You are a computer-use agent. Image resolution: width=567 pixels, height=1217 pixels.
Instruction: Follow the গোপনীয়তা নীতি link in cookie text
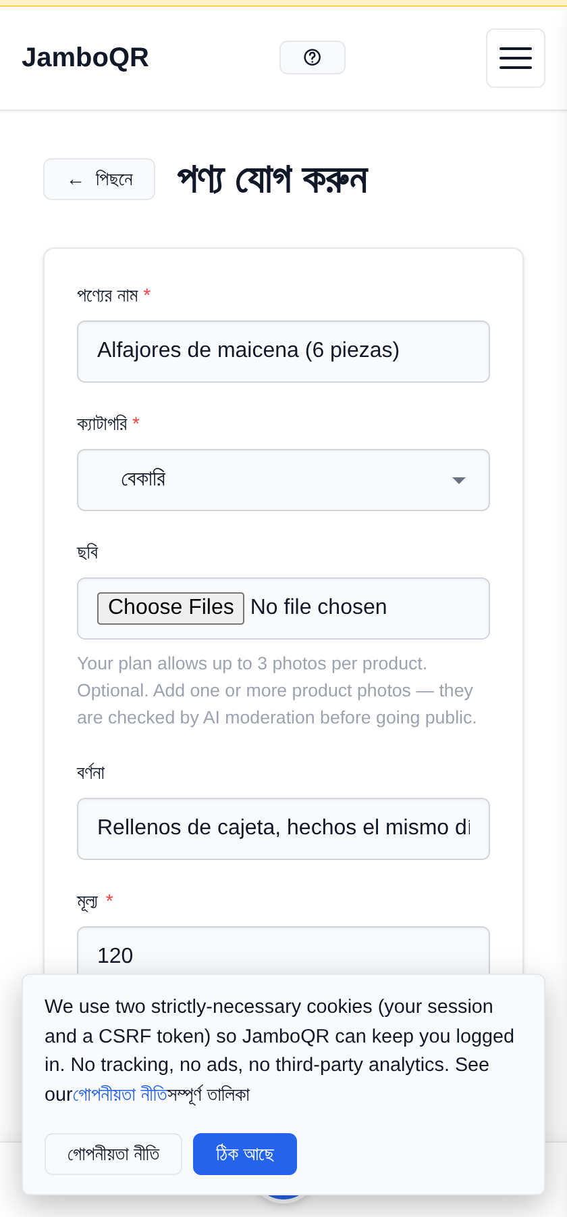(x=120, y=1095)
